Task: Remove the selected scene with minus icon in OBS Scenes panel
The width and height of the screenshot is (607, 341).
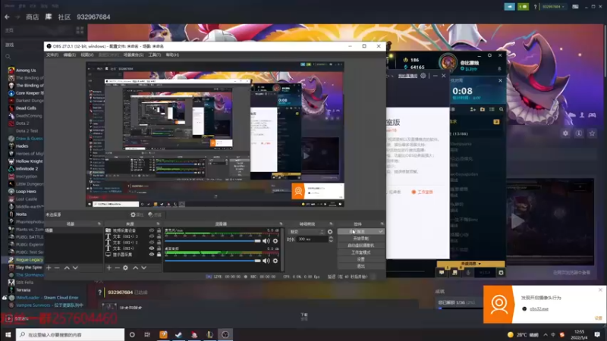Action: 57,267
